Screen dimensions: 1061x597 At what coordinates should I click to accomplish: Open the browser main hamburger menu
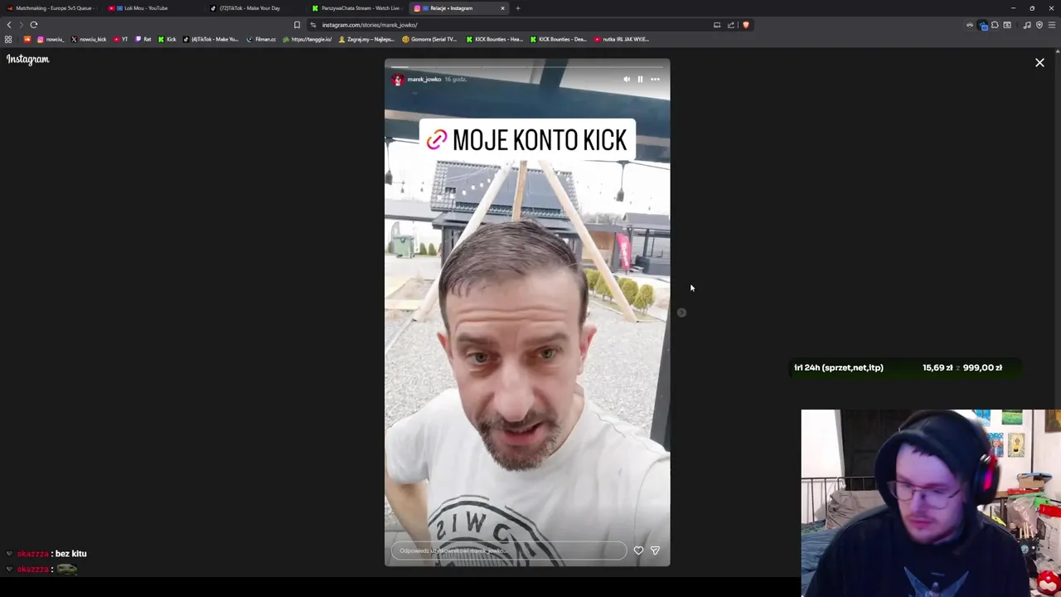(x=1052, y=25)
